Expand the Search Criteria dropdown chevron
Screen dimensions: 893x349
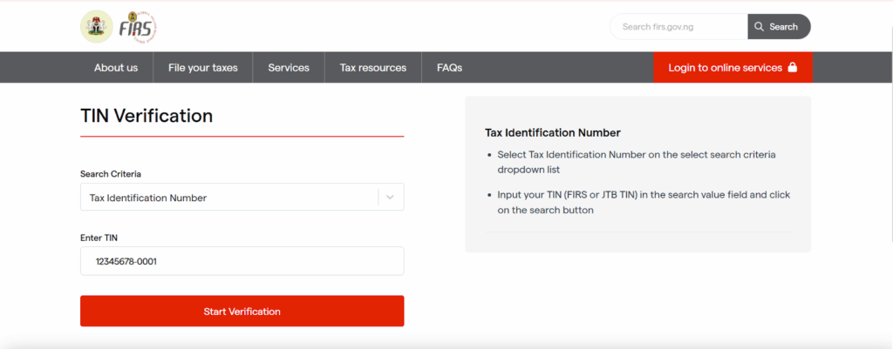[390, 198]
